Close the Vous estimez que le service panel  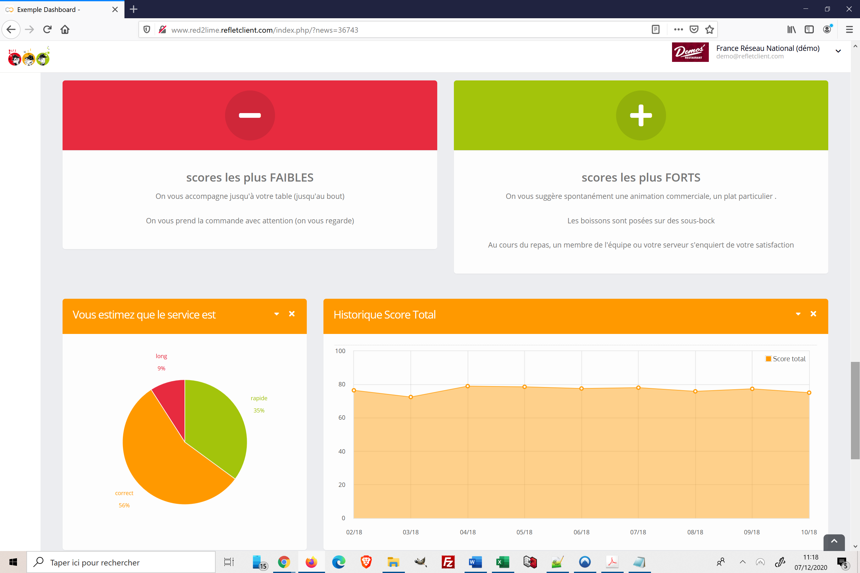coord(292,314)
